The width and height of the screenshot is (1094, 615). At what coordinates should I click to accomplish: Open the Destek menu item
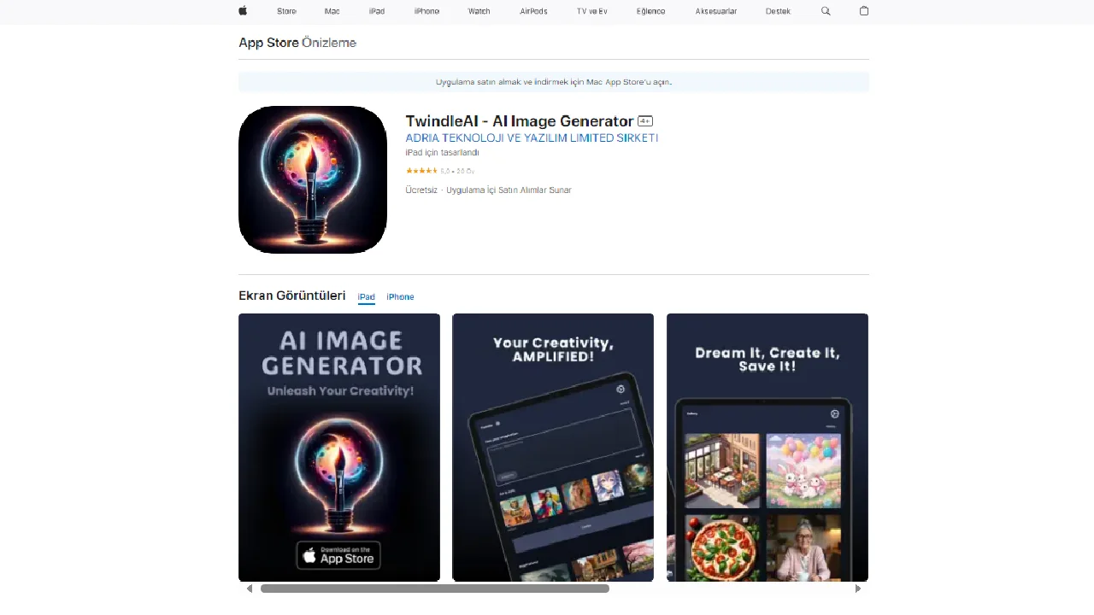(778, 11)
